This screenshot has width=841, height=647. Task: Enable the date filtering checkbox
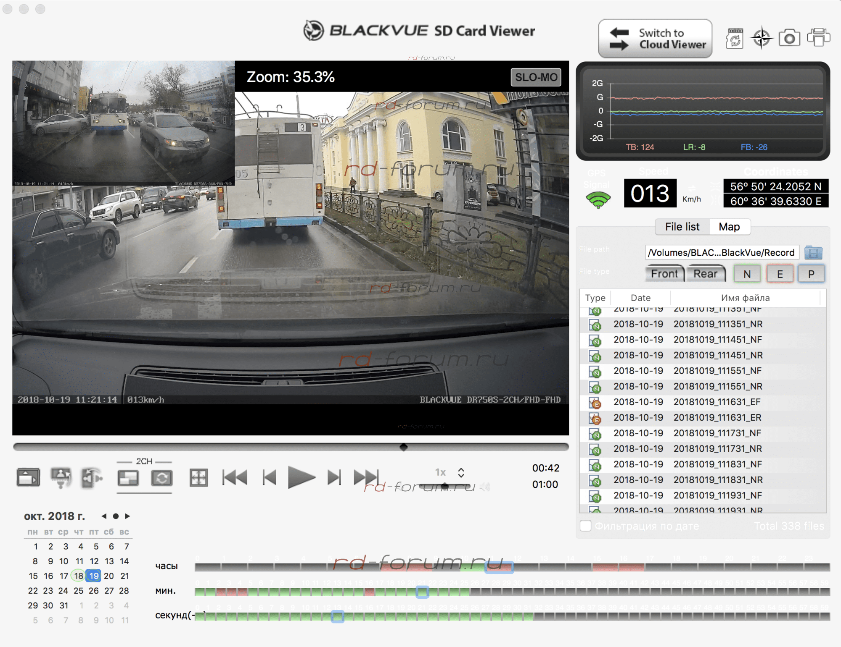[x=585, y=526]
